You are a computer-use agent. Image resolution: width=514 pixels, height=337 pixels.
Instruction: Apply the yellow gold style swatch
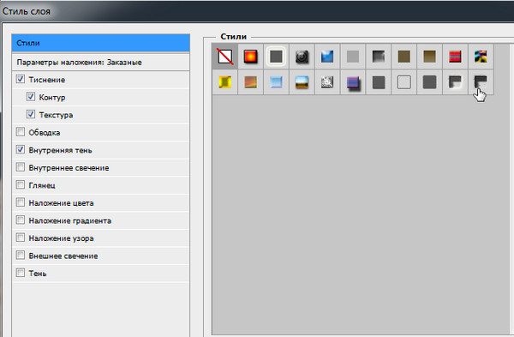click(x=224, y=82)
